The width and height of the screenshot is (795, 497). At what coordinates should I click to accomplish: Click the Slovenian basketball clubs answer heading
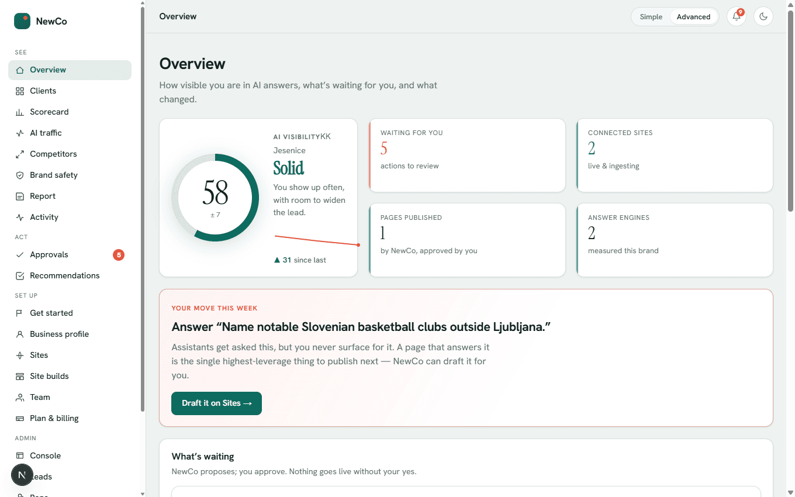361,327
